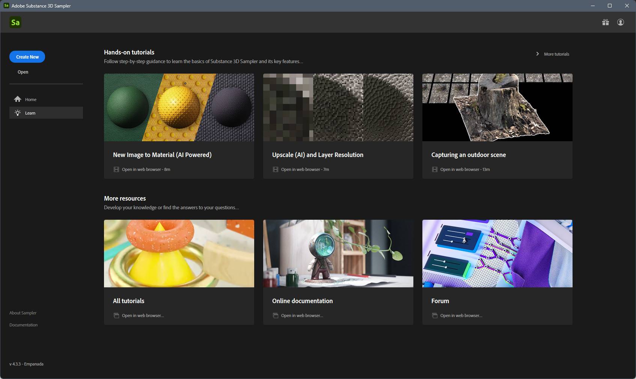The width and height of the screenshot is (636, 379).
Task: Click the 'More resources' heading
Action: click(125, 198)
